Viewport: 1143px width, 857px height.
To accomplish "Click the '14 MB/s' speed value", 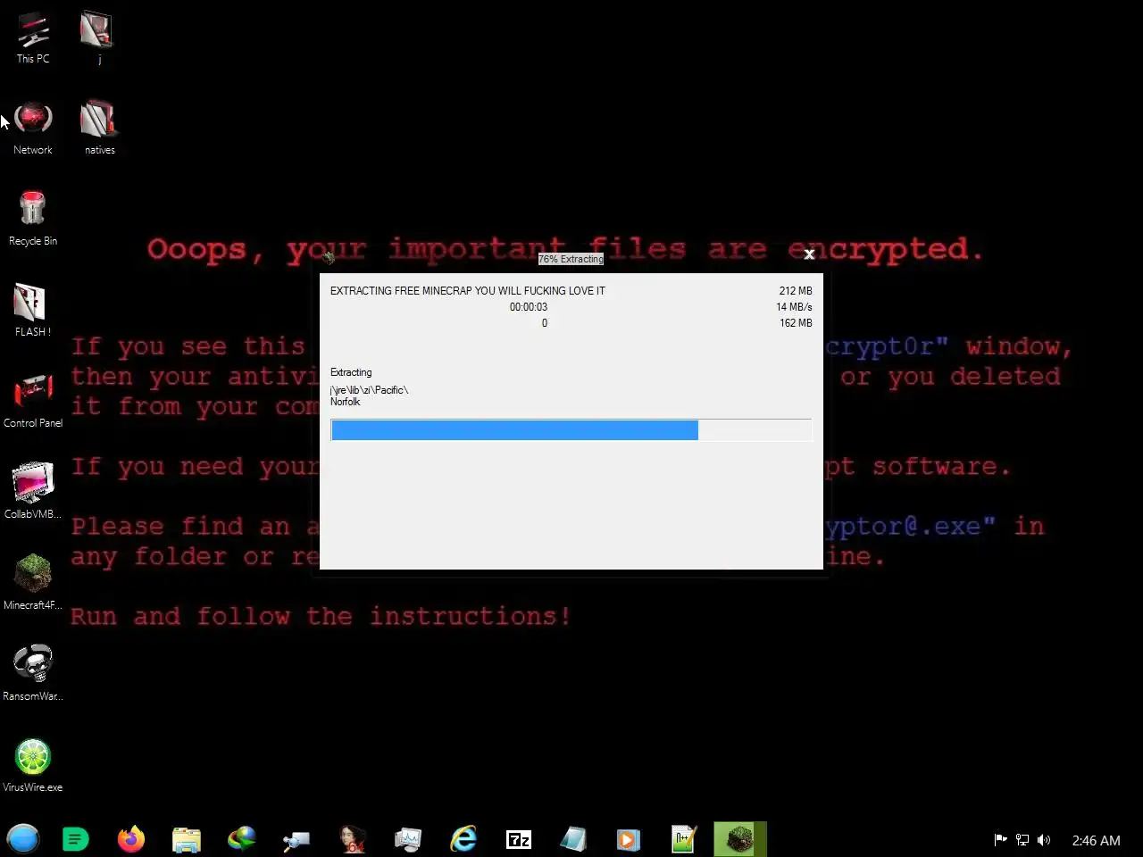I will click(x=794, y=307).
